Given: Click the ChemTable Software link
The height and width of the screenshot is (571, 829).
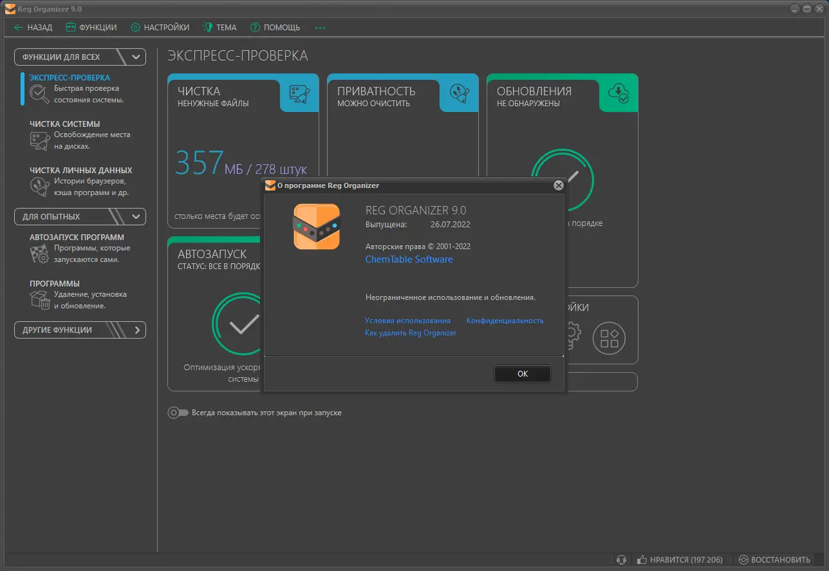Looking at the screenshot, I should pyautogui.click(x=409, y=259).
